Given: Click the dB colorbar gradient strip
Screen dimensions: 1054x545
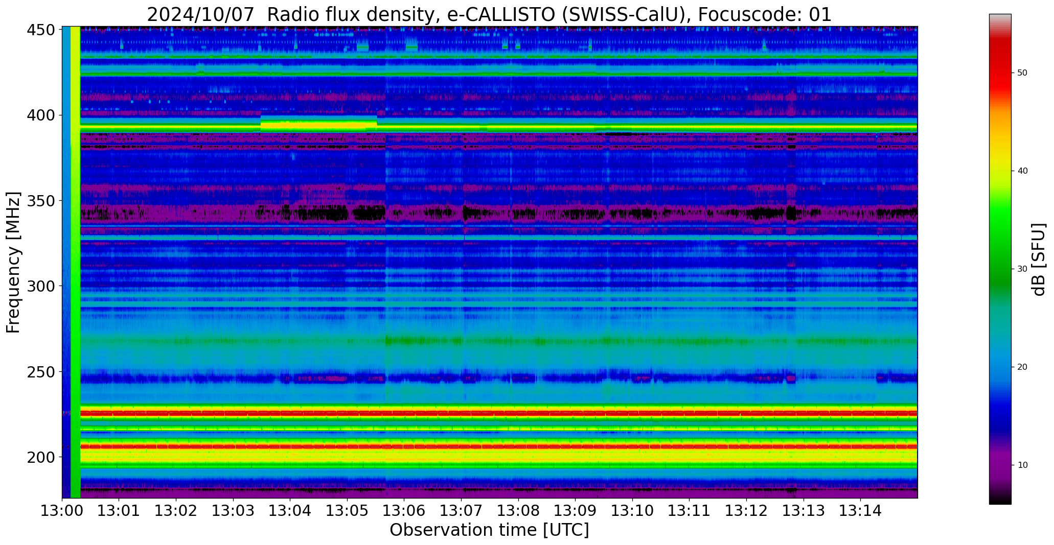Looking at the screenshot, I should coord(1000,259).
